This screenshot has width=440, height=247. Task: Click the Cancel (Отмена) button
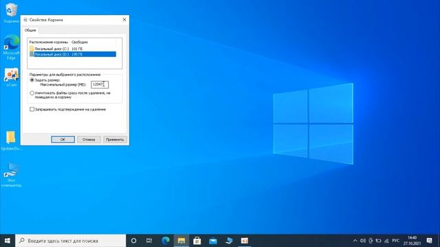[x=89, y=139]
